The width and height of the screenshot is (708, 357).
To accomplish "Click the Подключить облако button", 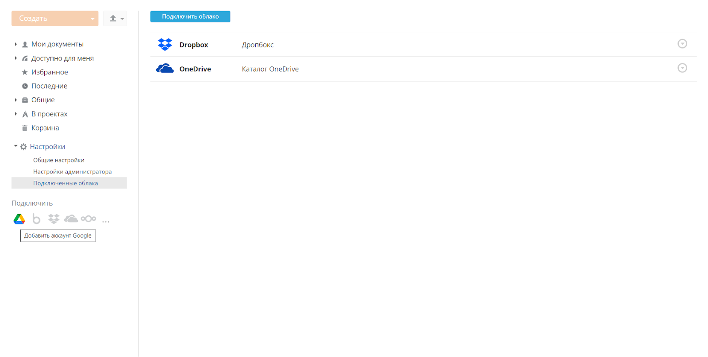I will click(190, 16).
